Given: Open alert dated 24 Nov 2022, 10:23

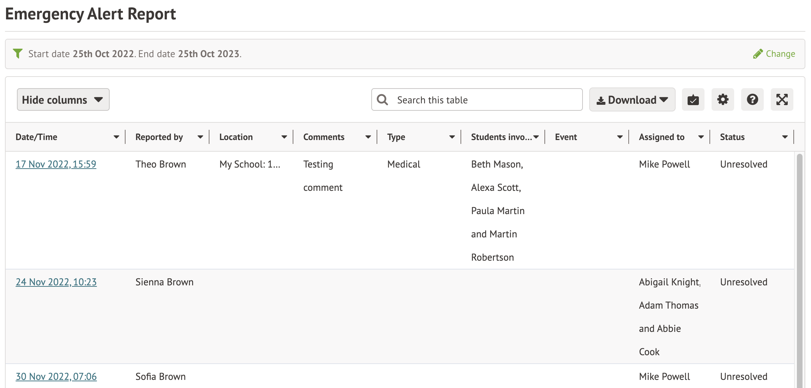Looking at the screenshot, I should (x=56, y=282).
